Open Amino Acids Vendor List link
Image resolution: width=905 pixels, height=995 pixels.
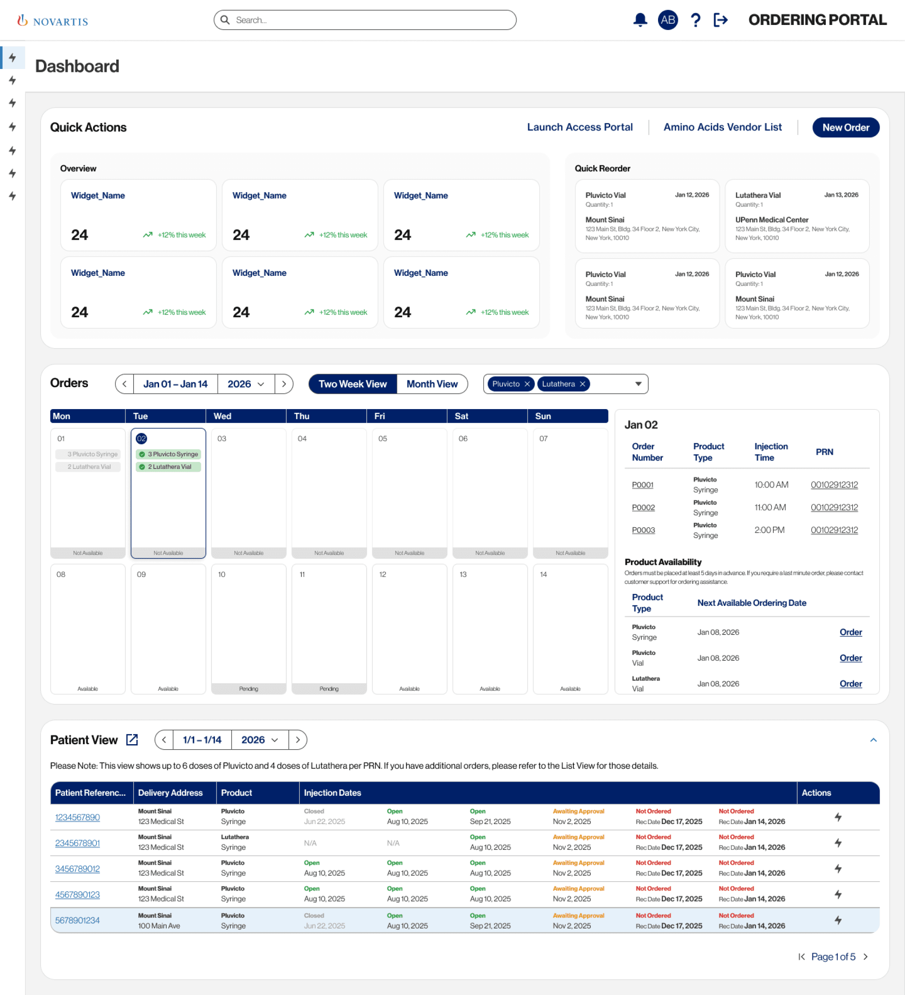click(722, 127)
